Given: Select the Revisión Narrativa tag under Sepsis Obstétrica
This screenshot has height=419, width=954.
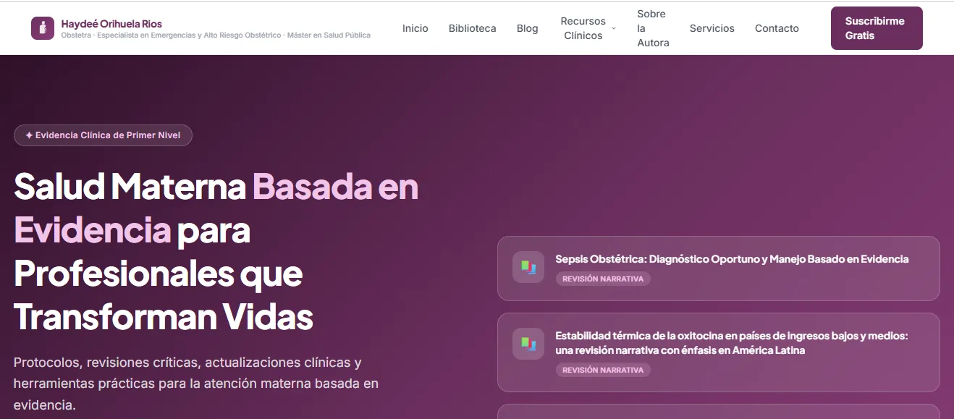Looking at the screenshot, I should pyautogui.click(x=603, y=279).
